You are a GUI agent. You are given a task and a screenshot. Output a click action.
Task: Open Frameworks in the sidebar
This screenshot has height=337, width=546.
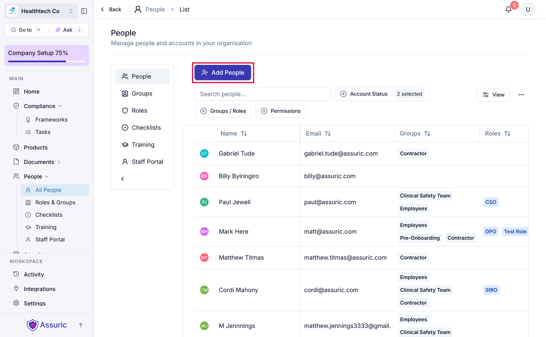click(51, 120)
